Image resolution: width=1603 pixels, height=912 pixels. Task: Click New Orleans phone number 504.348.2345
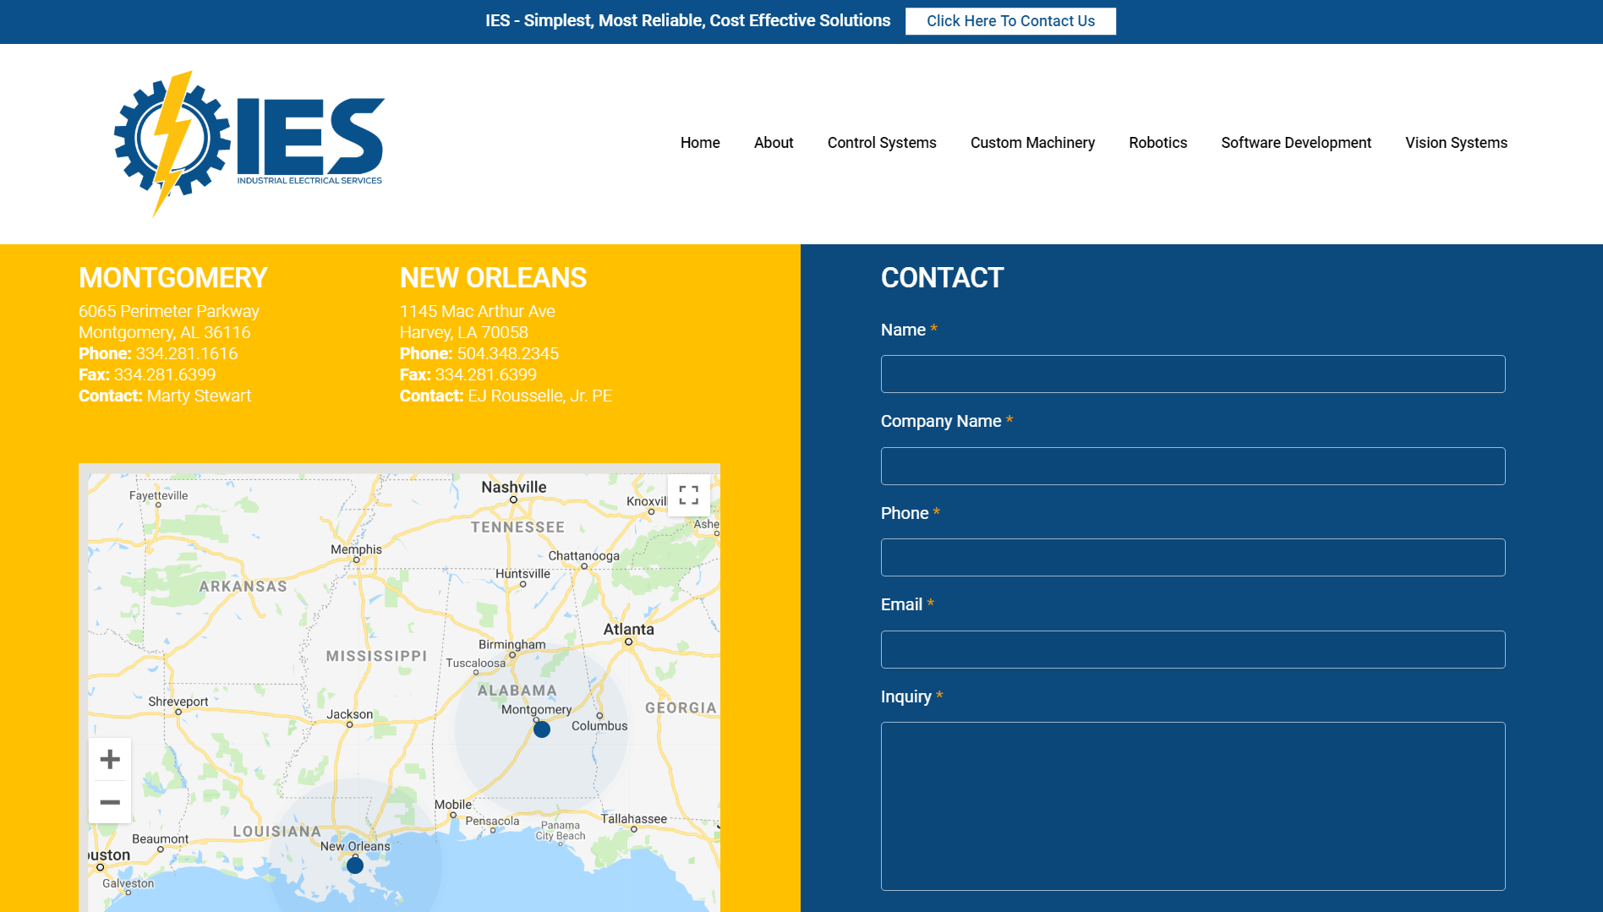click(x=507, y=353)
